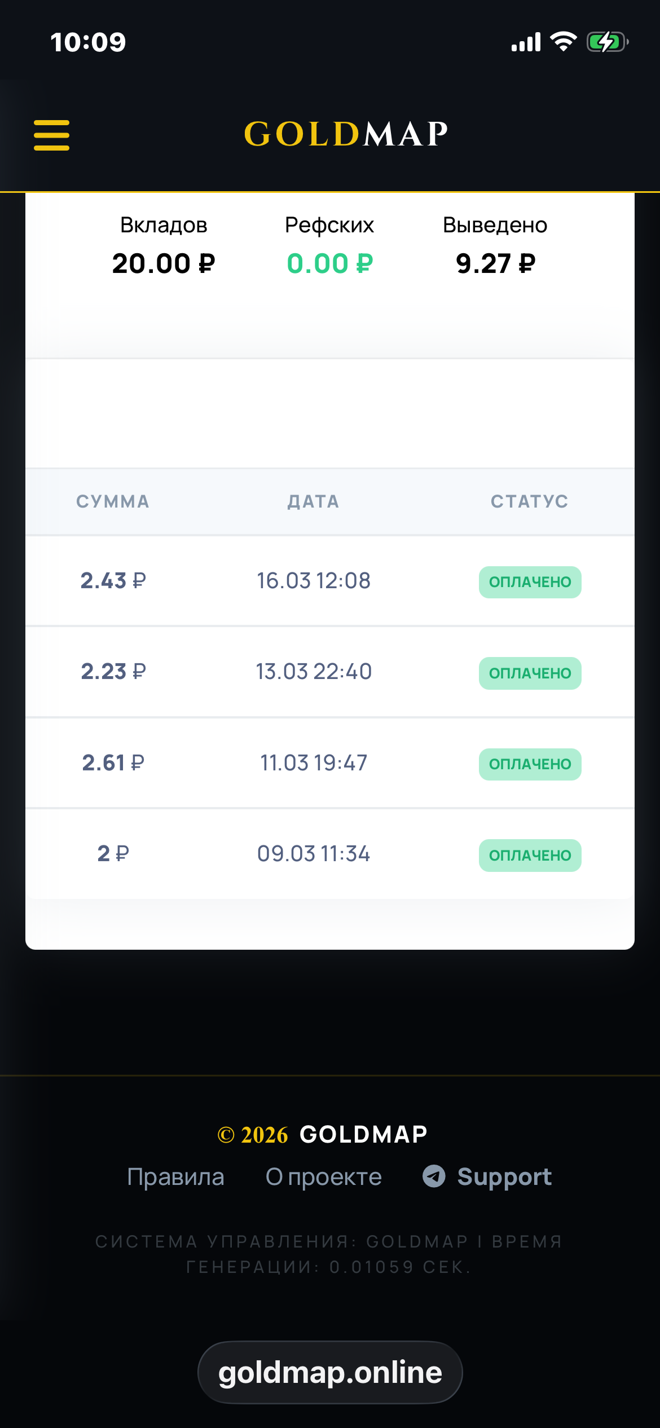
Task: Click the СТАТУС column header
Action: point(529,501)
